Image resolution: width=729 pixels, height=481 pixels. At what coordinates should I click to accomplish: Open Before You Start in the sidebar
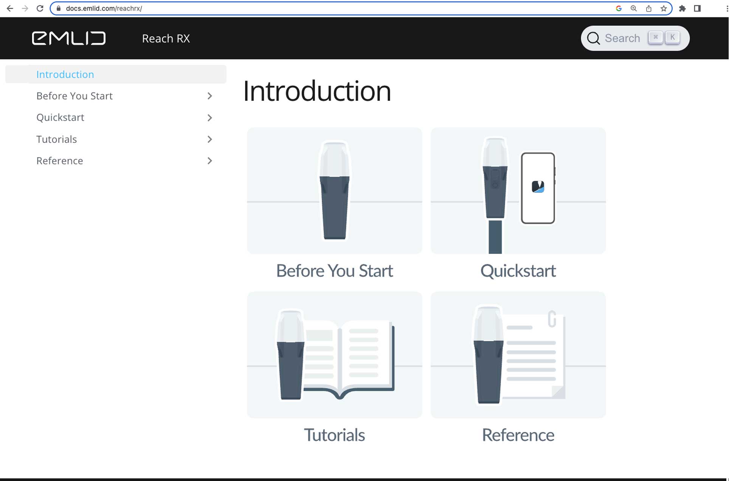pyautogui.click(x=74, y=96)
